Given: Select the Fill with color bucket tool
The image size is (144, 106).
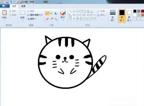Looking at the screenshot, I should pos(51,13).
